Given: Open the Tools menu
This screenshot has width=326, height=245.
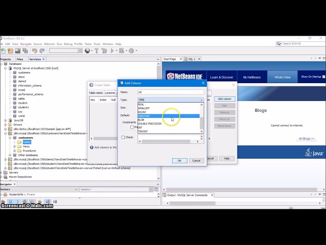Looking at the screenshot, I should (97, 44).
